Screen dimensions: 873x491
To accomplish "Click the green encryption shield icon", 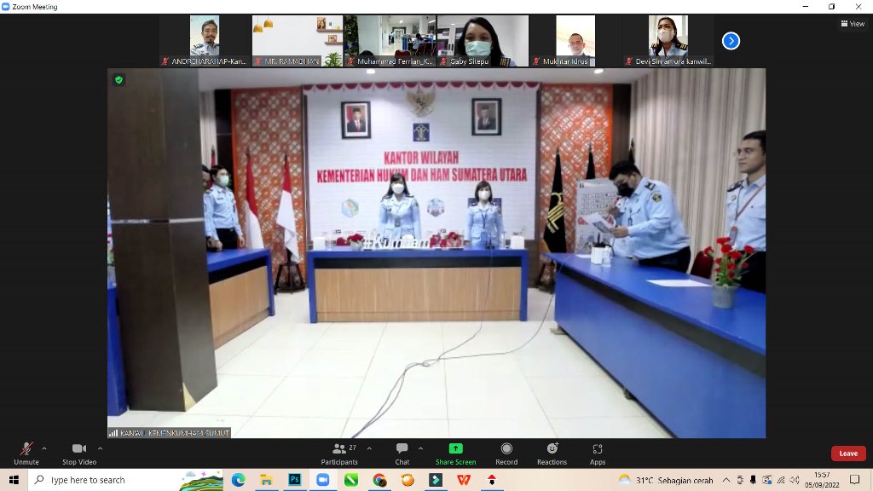I will click(119, 79).
